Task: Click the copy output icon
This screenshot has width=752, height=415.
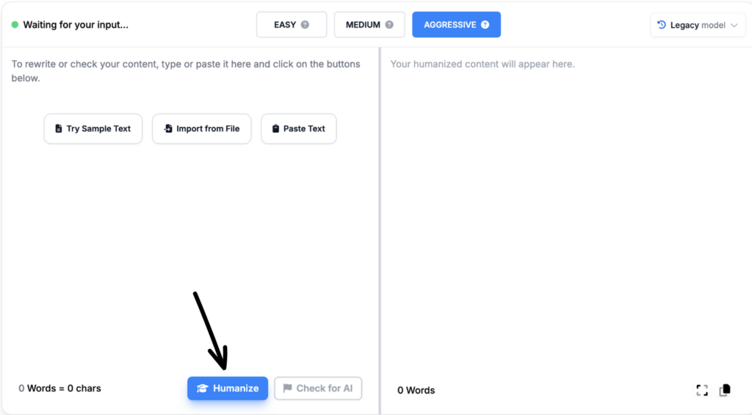Action: (x=725, y=390)
